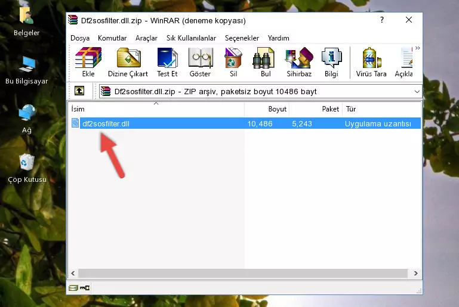Show archive Bilgi information
The height and width of the screenshot is (307, 459).
coord(331,62)
